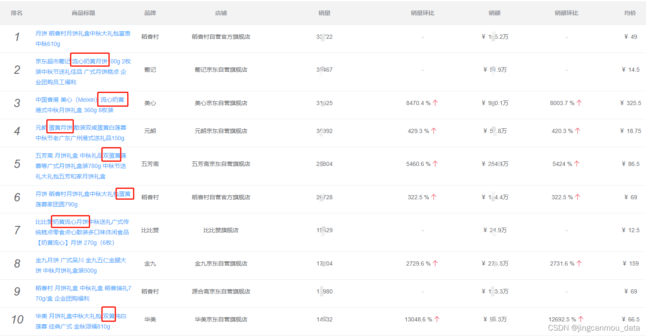This screenshot has width=646, height=336.
Task: Select rank number 3
Action: pyautogui.click(x=17, y=103)
